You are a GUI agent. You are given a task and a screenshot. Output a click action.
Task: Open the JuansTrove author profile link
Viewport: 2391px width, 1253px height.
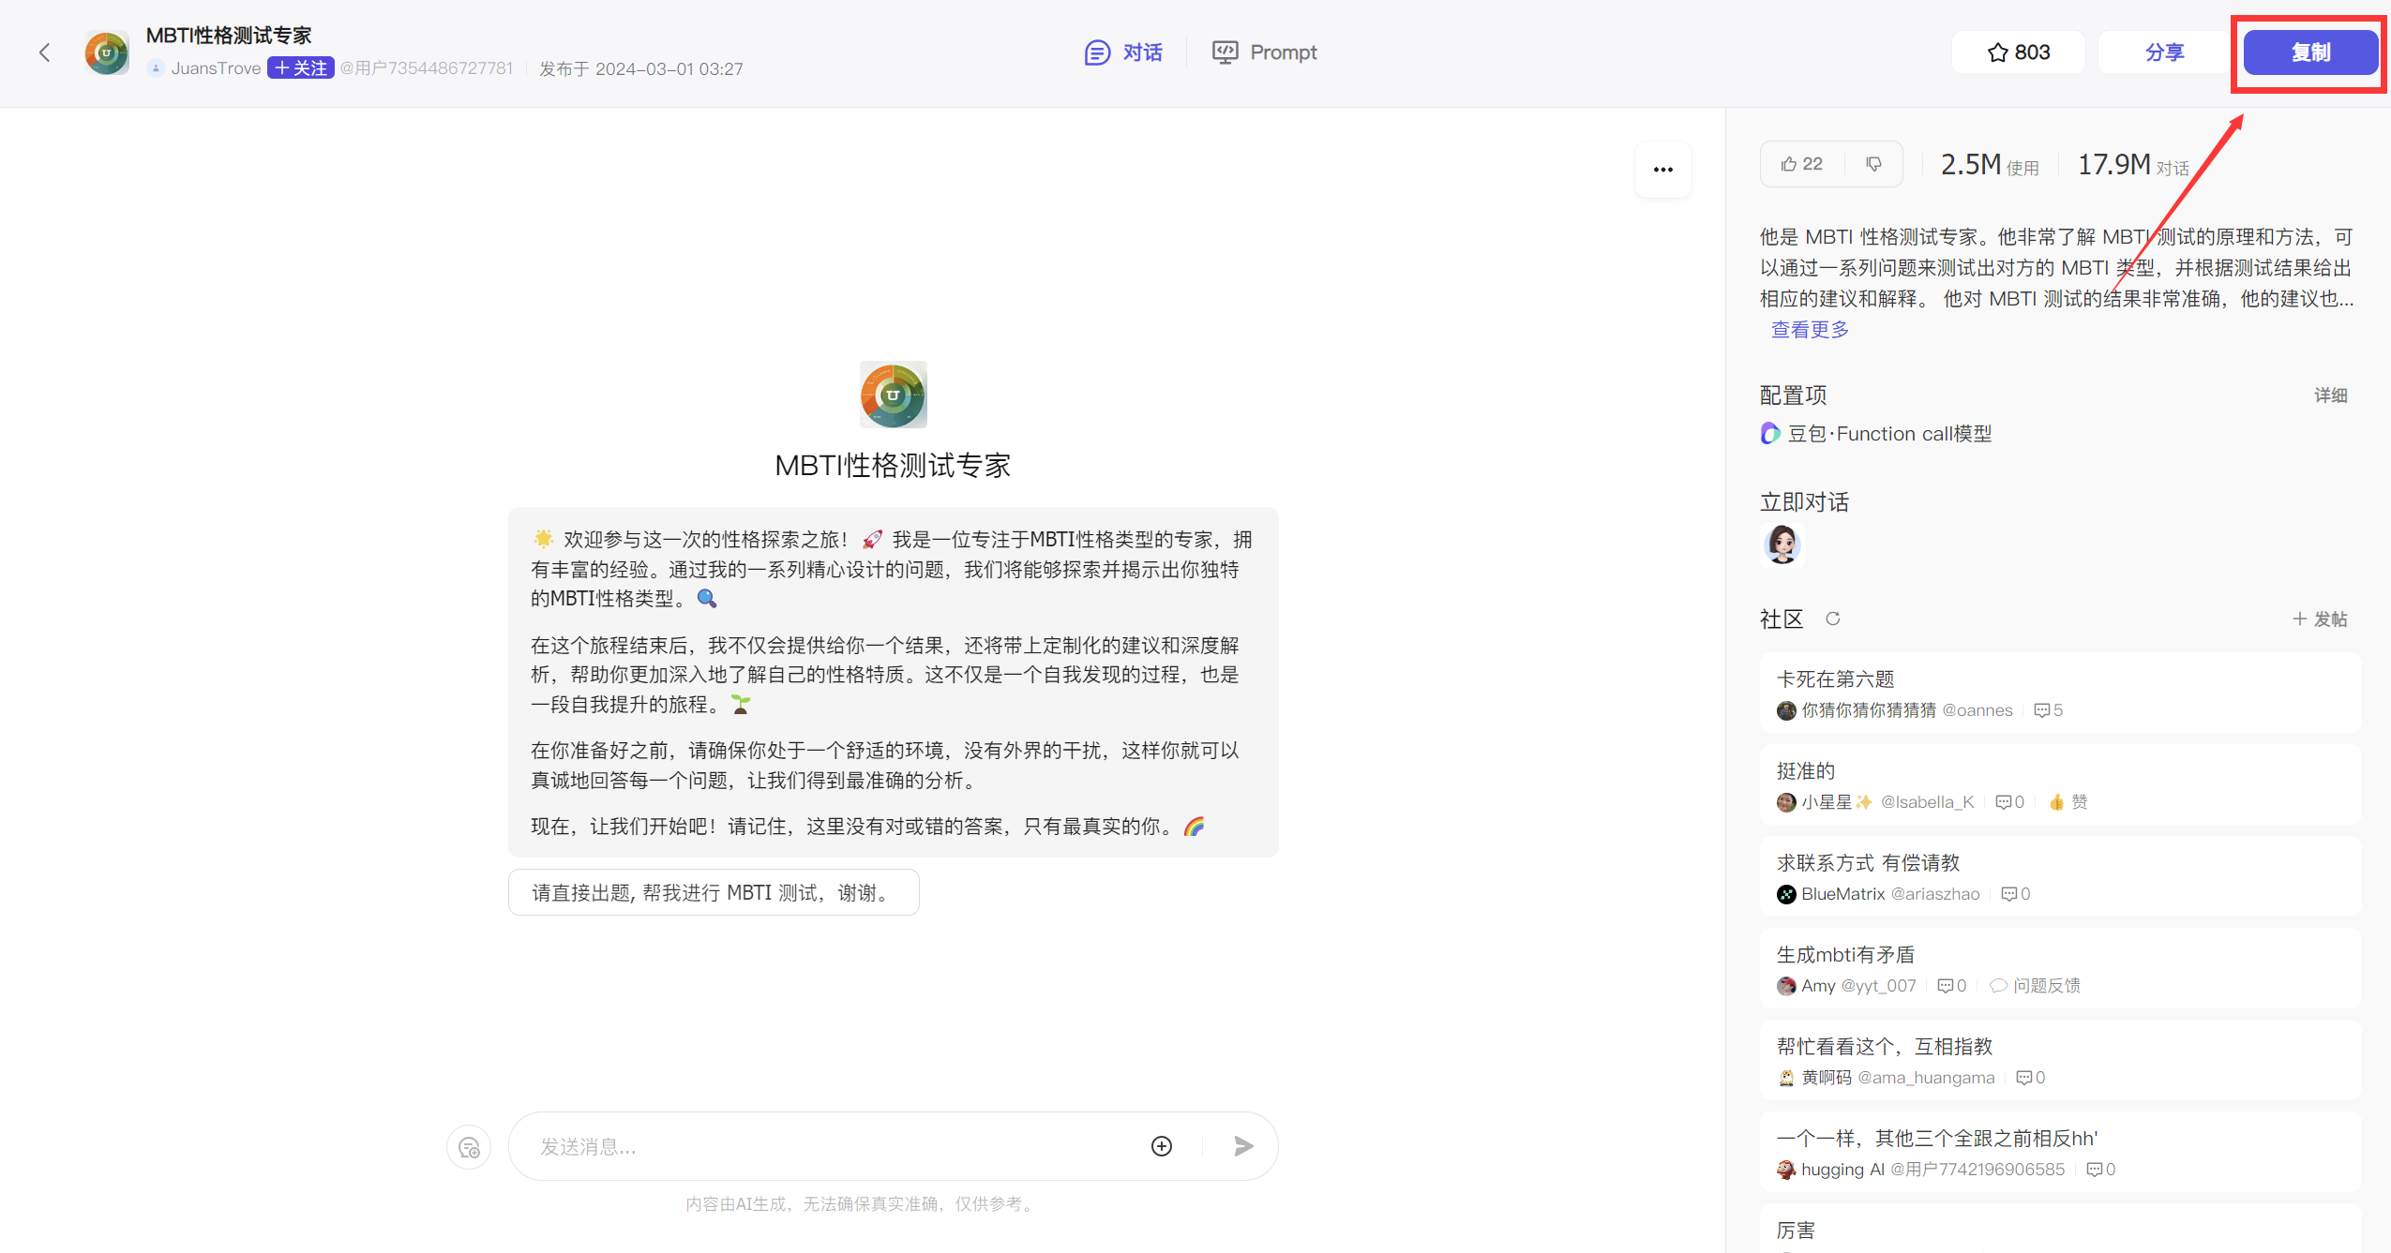(x=216, y=68)
